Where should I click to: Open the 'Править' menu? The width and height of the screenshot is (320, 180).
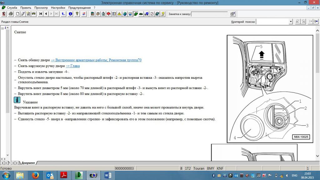tap(26, 8)
